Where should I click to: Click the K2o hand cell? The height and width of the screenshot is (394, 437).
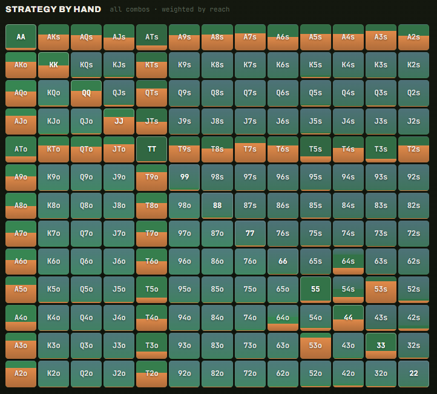point(53,373)
